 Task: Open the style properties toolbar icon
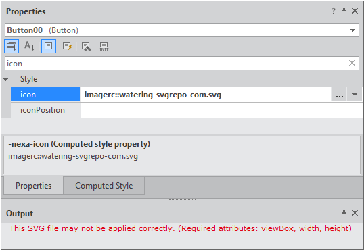86,47
